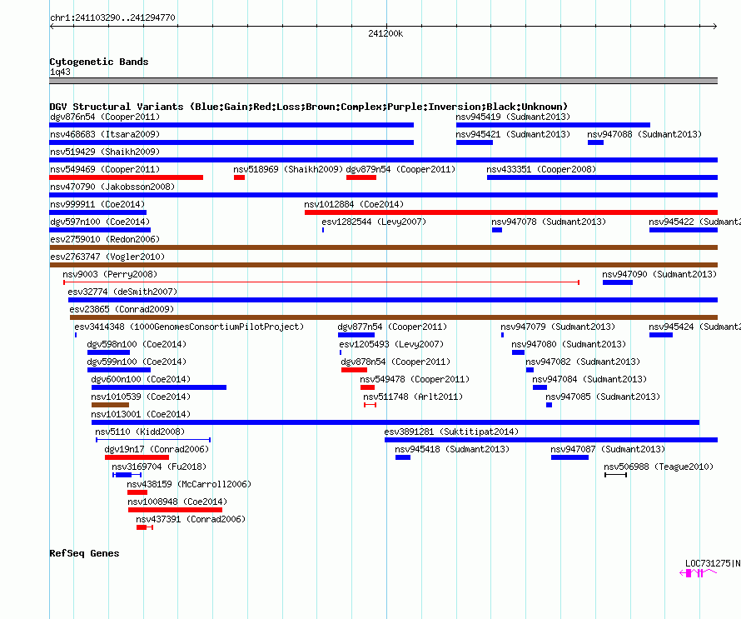
Task: Click the nsv947085 (Sudmant2013) label
Action: [x=603, y=397]
